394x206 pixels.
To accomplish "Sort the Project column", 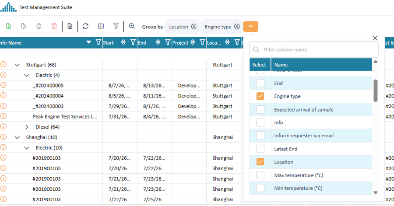I will tap(193, 42).
